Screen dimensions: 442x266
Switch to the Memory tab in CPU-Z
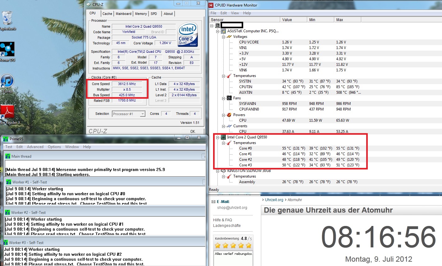point(141,14)
